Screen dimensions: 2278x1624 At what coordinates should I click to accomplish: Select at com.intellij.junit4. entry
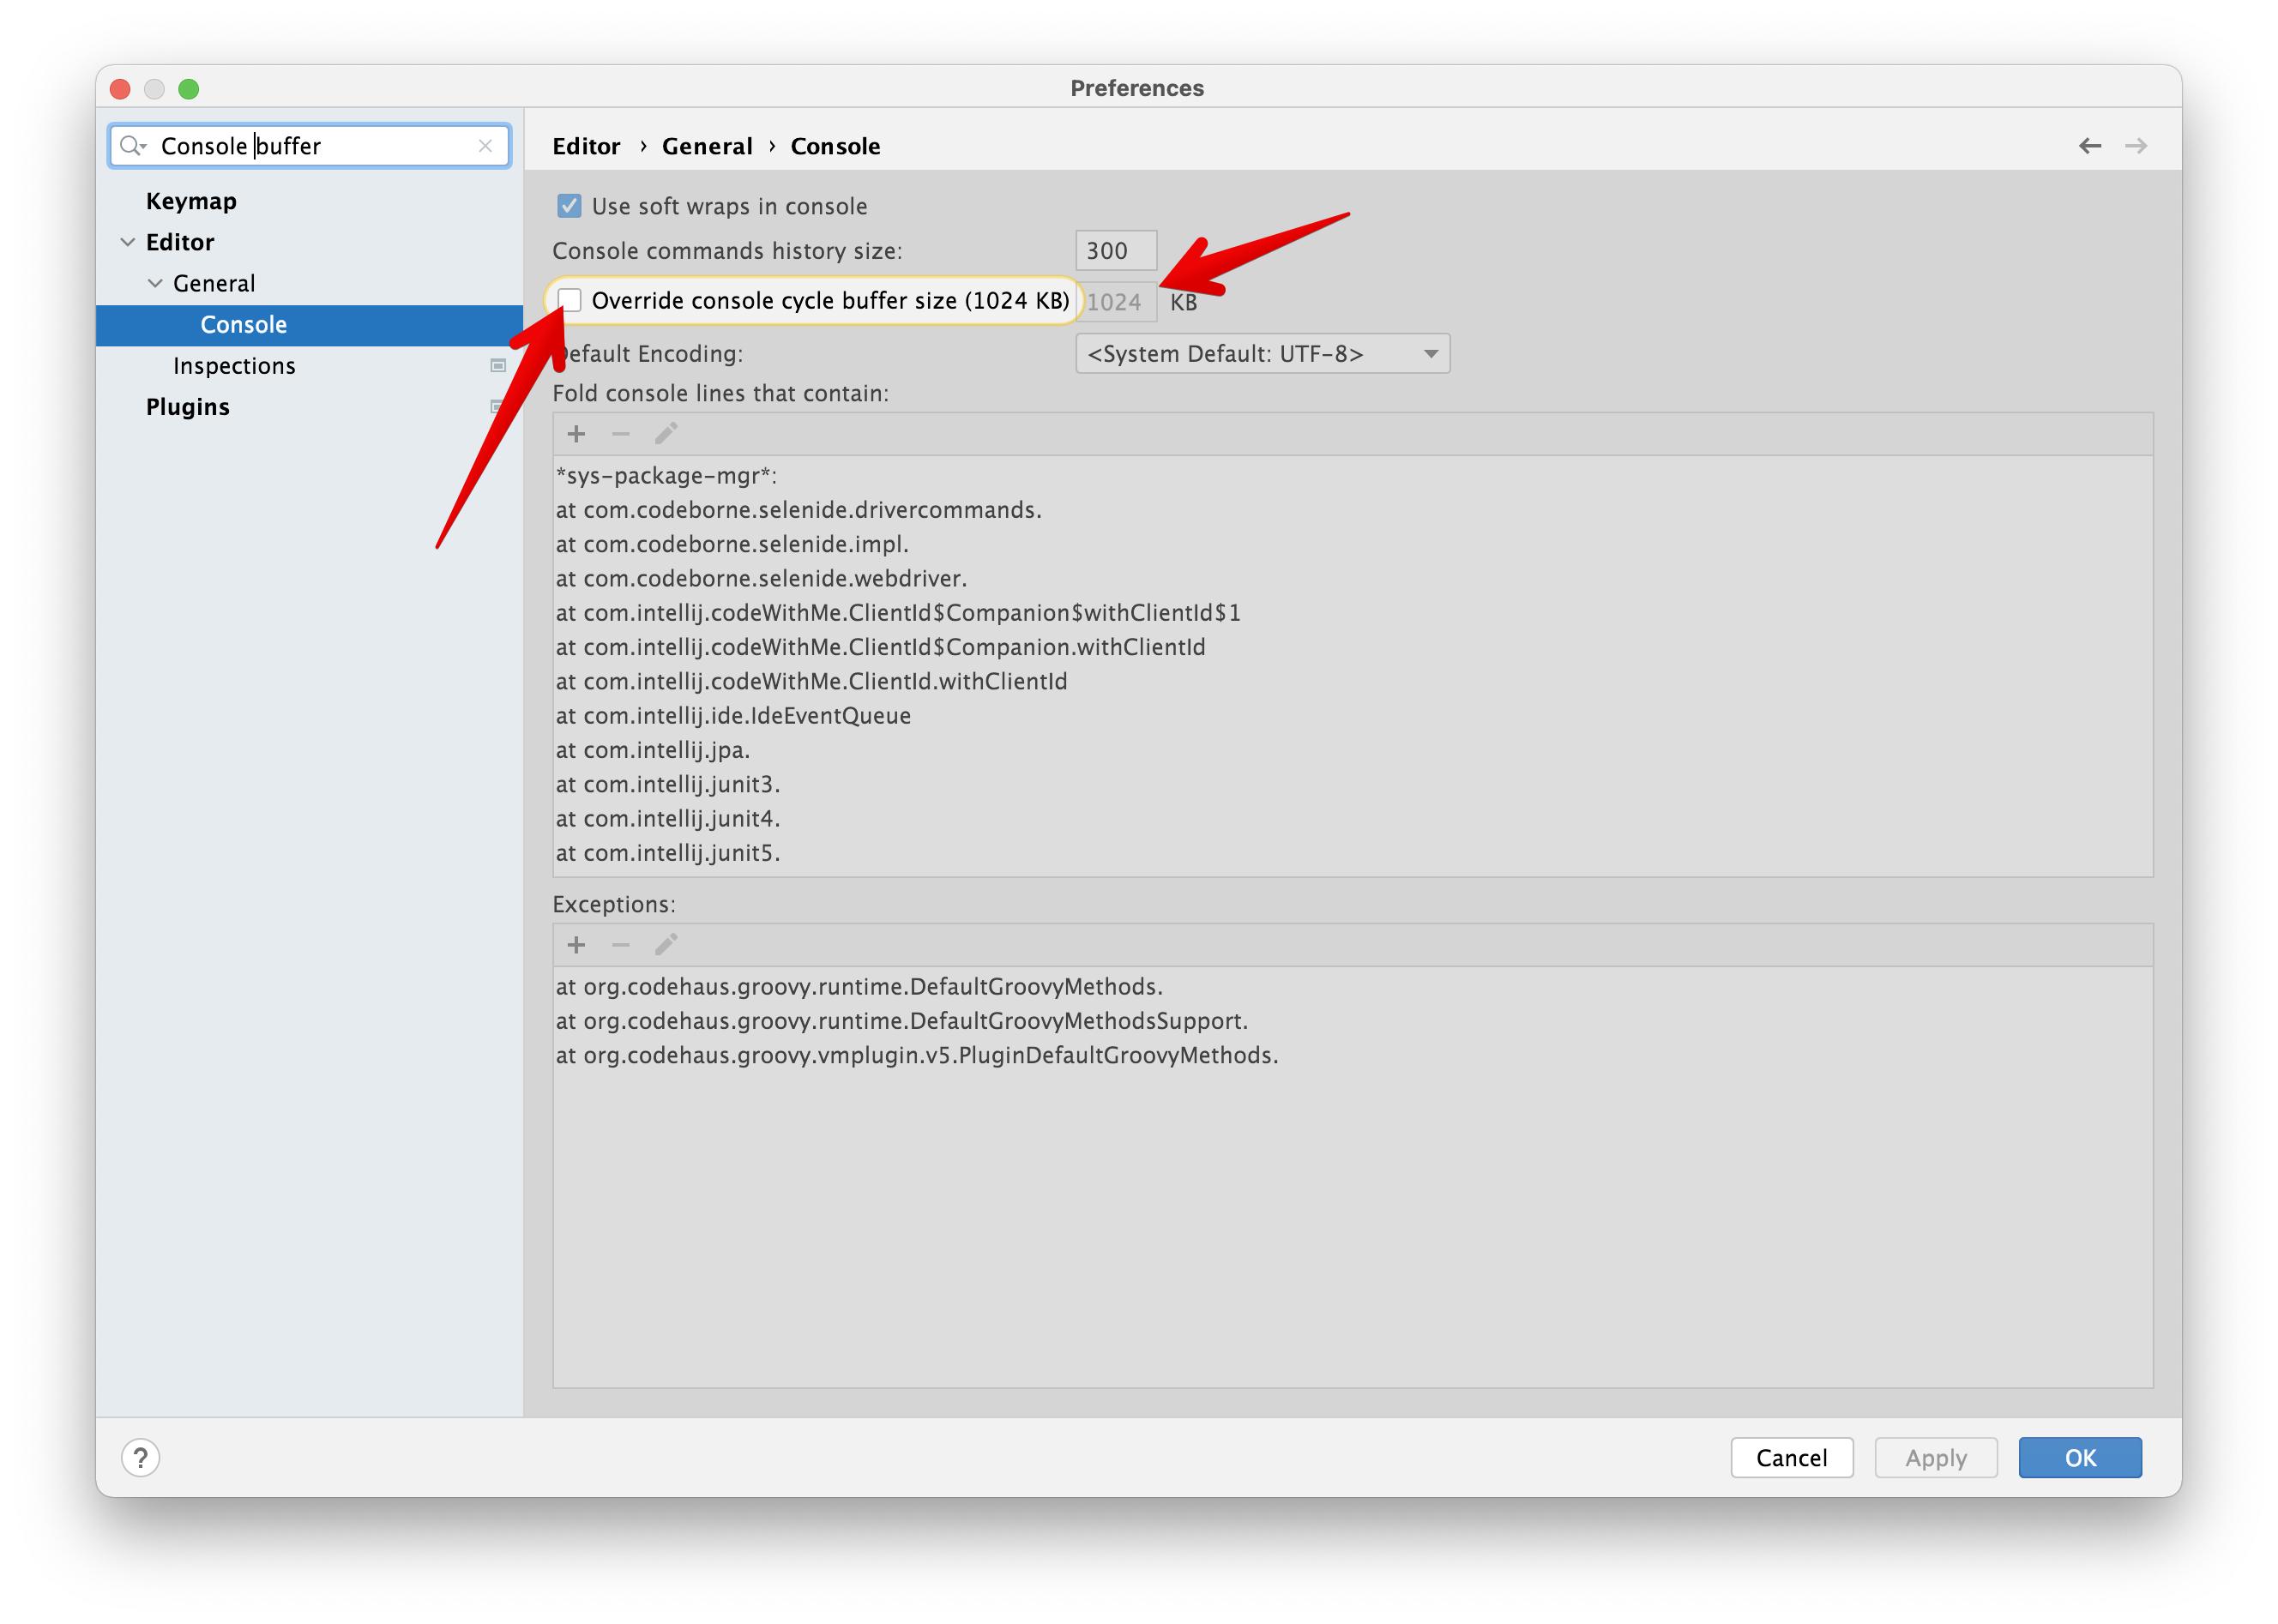[x=667, y=819]
